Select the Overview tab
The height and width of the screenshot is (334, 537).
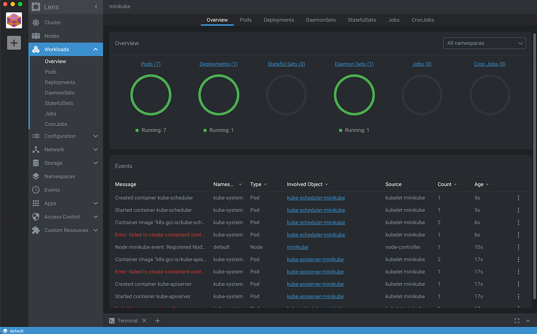click(217, 20)
